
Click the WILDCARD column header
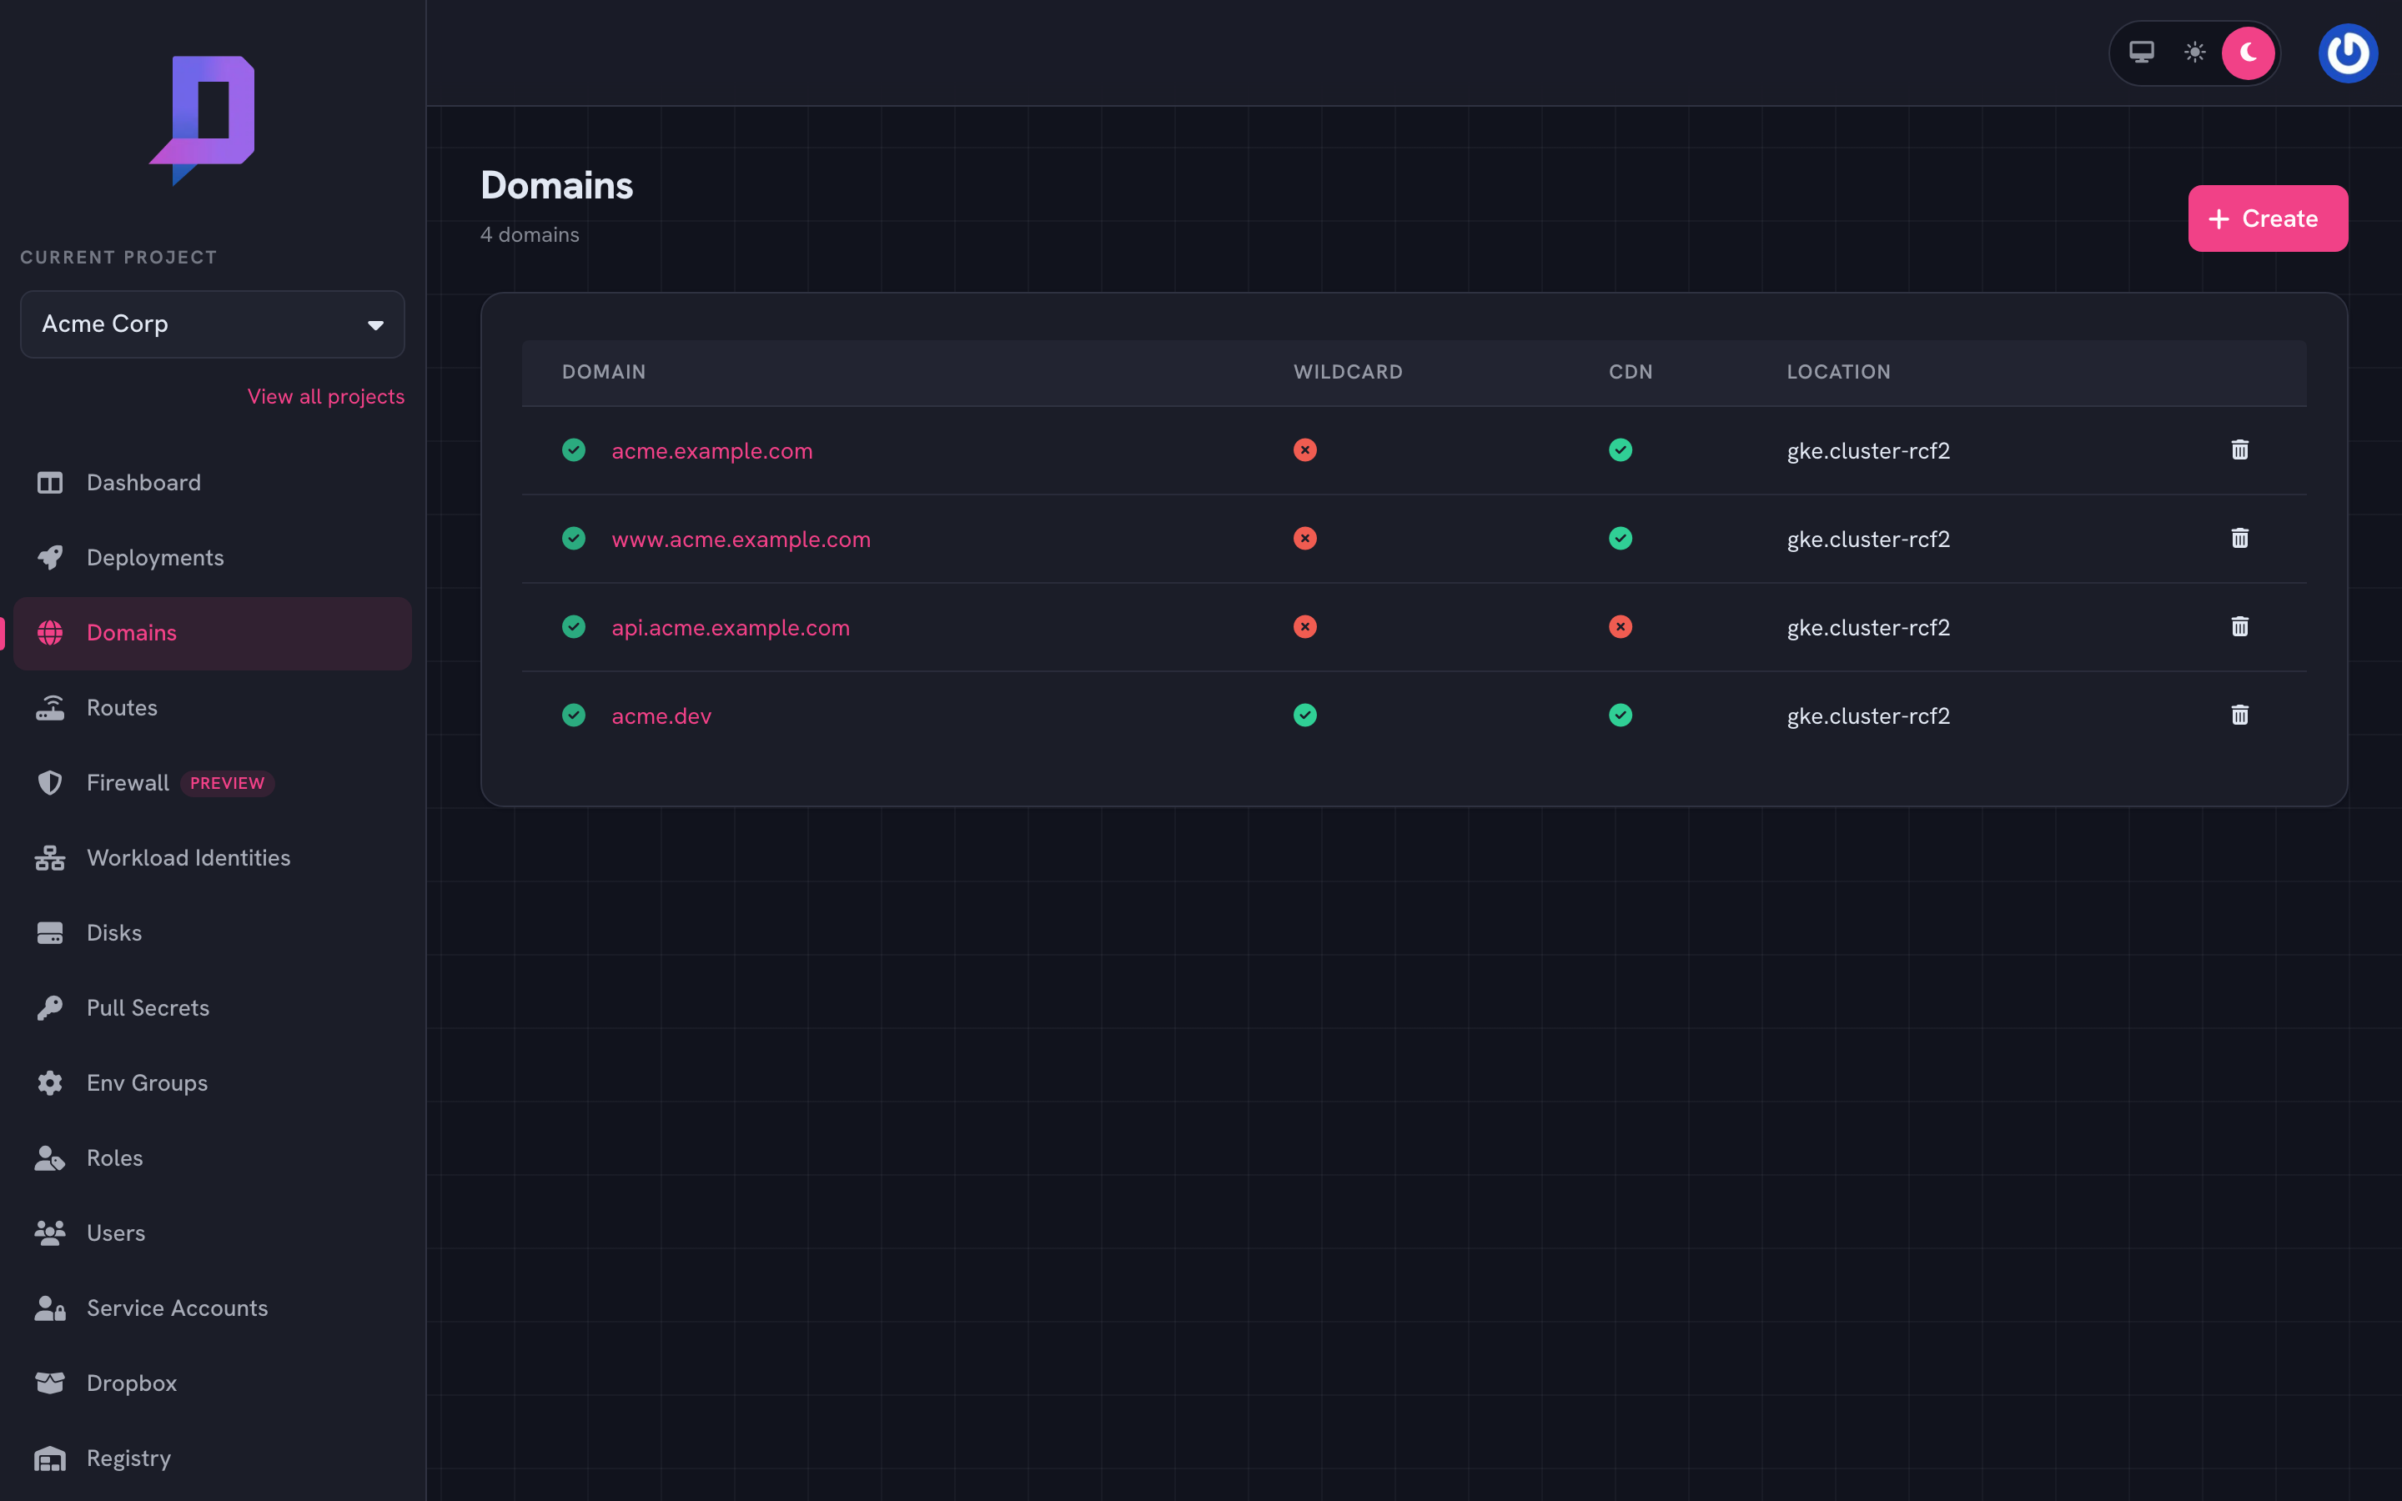(1348, 372)
